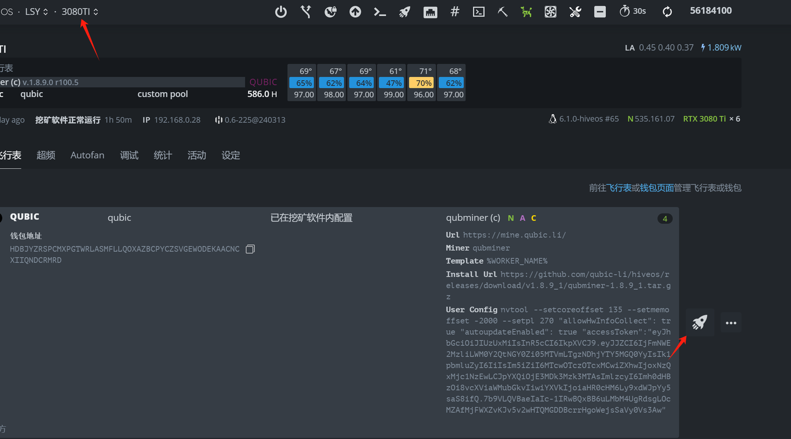The image size is (791, 439).
Task: Switch to the 超频 overclocking tab
Action: 46,155
